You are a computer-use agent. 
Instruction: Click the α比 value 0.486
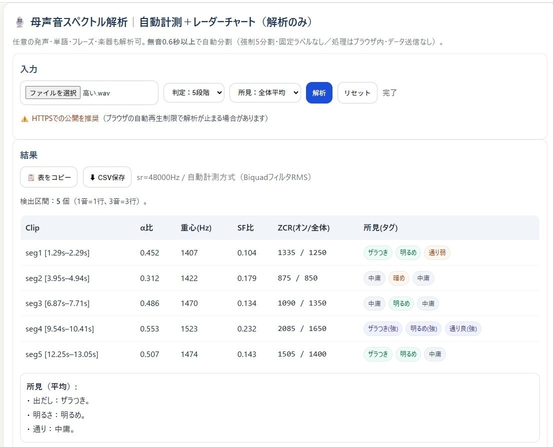coord(149,303)
